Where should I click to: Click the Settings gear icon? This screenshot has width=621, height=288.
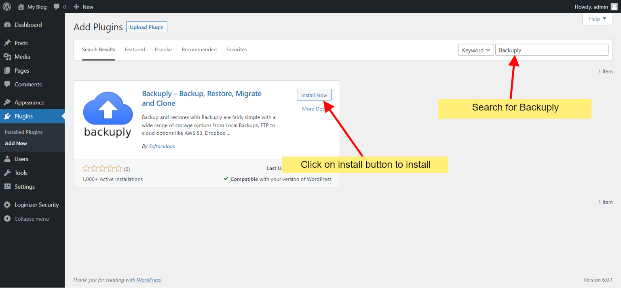8,186
